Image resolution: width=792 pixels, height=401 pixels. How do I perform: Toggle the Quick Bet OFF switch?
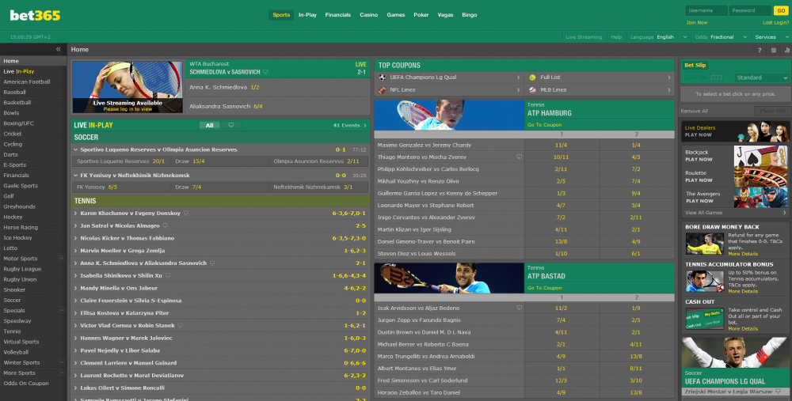pyautogui.click(x=716, y=78)
